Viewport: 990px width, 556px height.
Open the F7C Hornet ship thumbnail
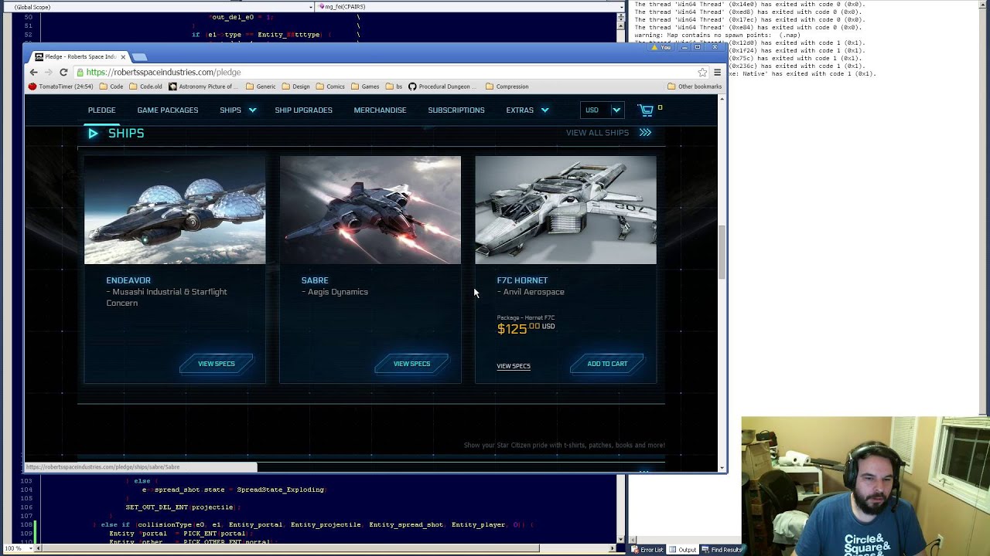point(565,210)
